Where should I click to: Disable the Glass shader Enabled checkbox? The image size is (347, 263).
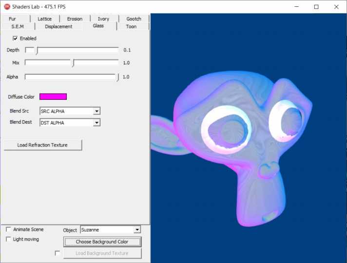click(x=16, y=38)
